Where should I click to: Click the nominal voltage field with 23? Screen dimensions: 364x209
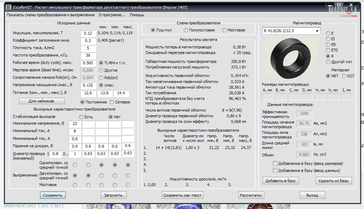pyautogui.click(x=75, y=124)
